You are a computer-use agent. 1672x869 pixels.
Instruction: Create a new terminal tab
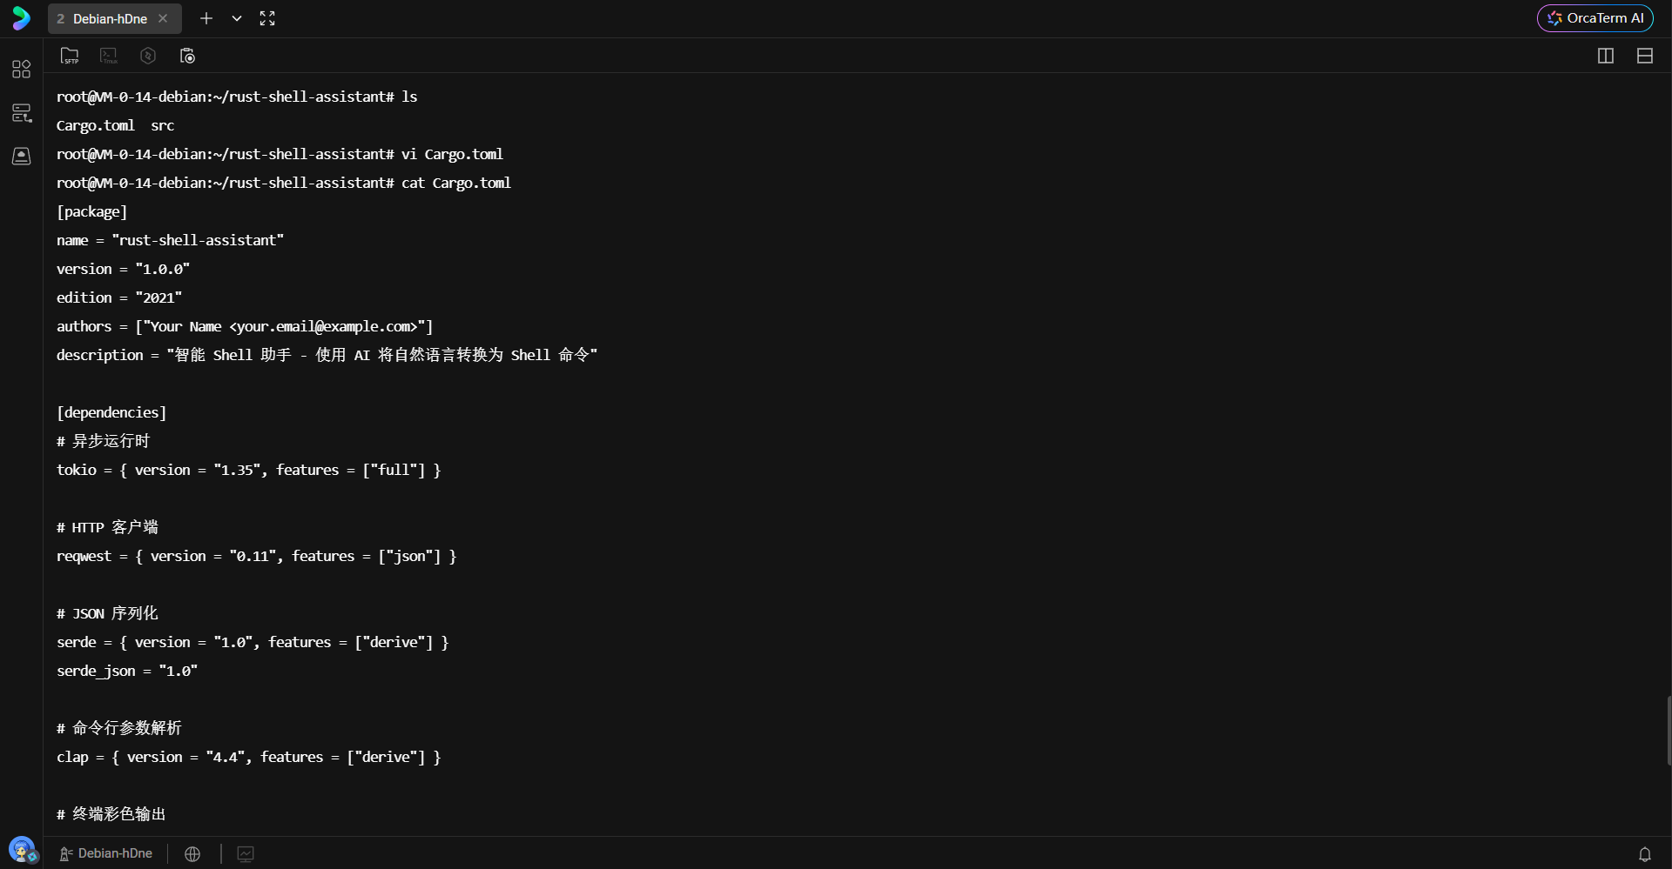(206, 18)
